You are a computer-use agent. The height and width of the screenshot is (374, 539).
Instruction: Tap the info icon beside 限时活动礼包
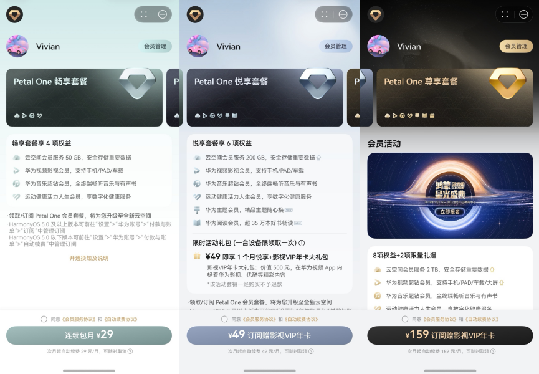pyautogui.click(x=302, y=243)
